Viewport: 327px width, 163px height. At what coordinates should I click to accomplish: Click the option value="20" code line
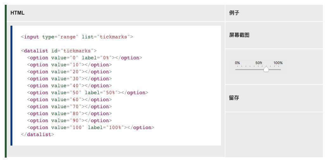coord(70,72)
